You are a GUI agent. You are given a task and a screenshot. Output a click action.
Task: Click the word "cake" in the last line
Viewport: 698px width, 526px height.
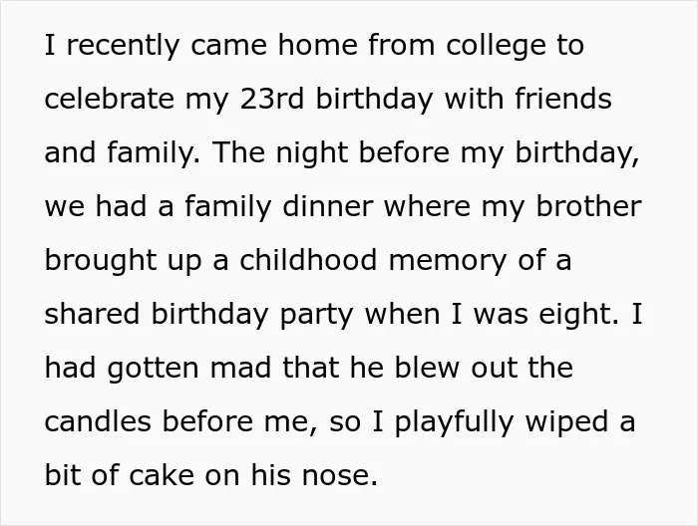coord(162,475)
